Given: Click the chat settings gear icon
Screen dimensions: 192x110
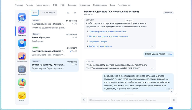Looking at the screenshot, I should (75, 13).
